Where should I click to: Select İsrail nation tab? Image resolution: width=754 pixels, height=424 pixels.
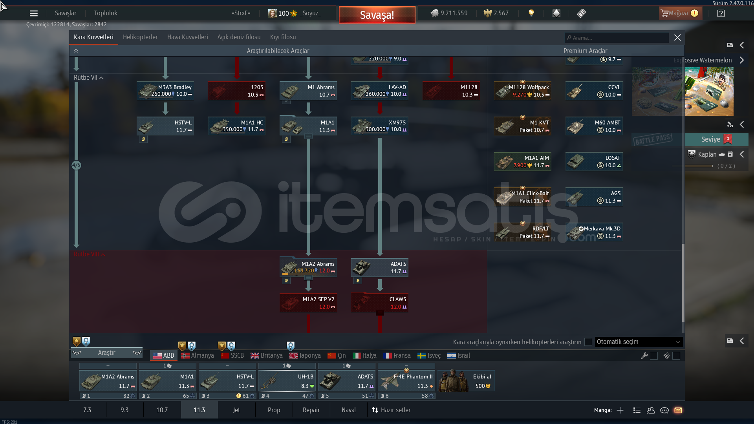click(459, 356)
